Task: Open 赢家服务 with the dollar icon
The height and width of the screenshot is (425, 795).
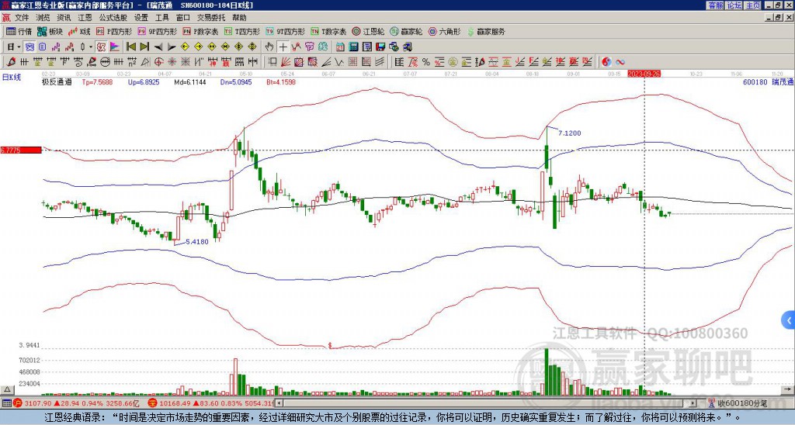Action: coord(486,31)
